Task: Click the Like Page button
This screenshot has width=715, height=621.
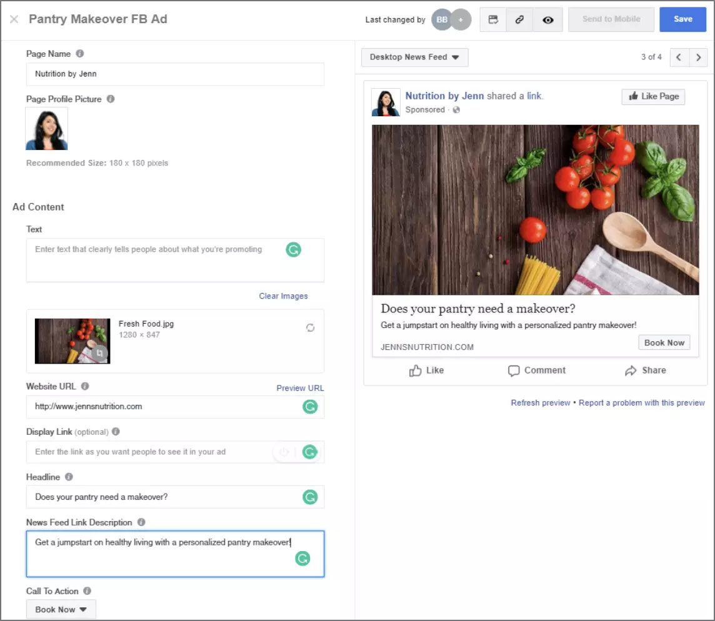Action: [653, 96]
